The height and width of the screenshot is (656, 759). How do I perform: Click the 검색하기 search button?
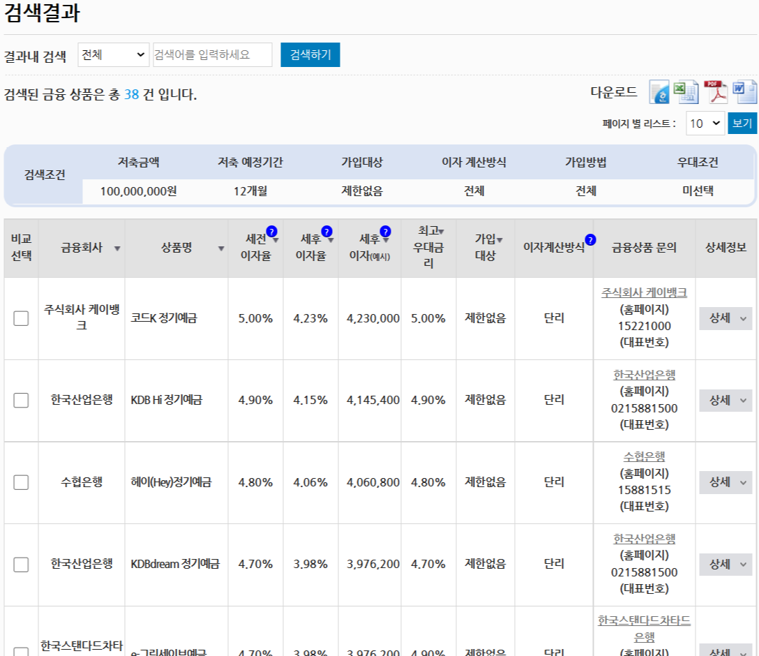[310, 54]
